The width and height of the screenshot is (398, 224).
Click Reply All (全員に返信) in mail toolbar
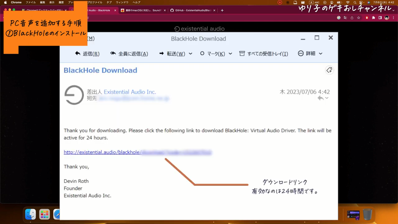(129, 54)
